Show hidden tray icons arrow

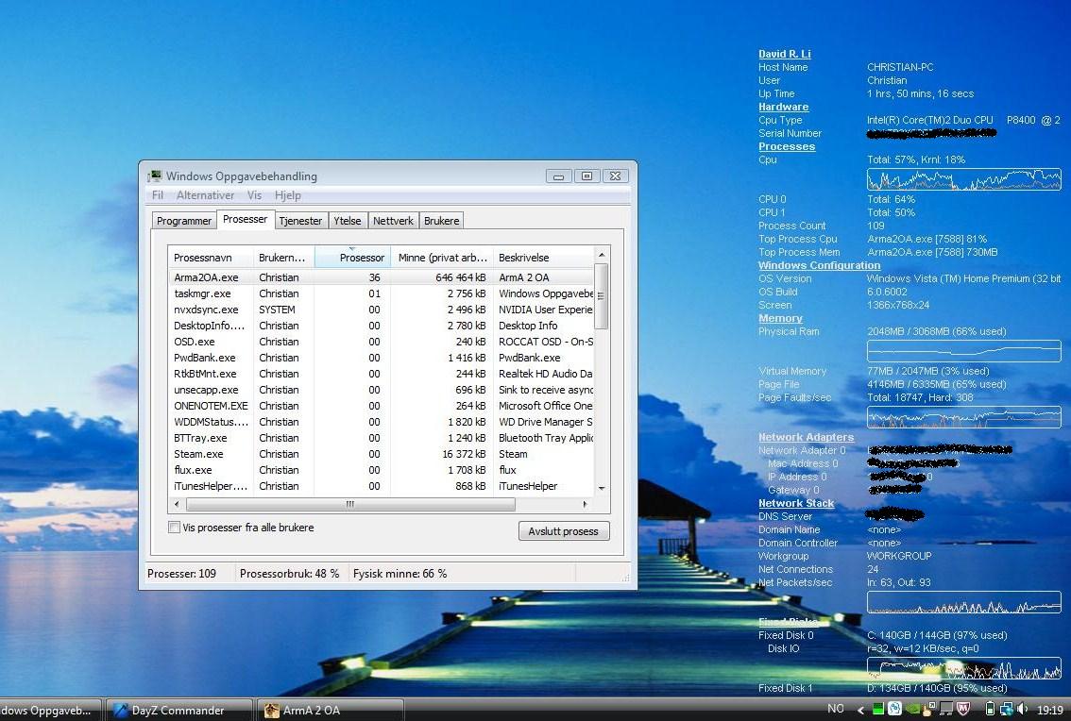pyautogui.click(x=860, y=710)
